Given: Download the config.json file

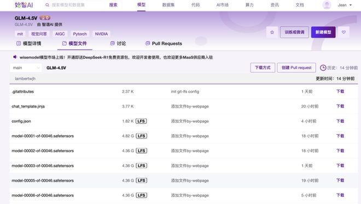Looking at the screenshot, I should coord(340,121).
